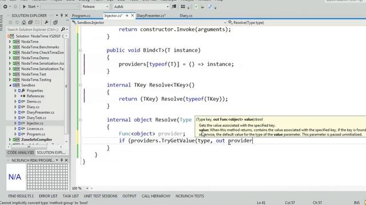Switch to the DiaryPresenter.cs tab

coord(151,15)
